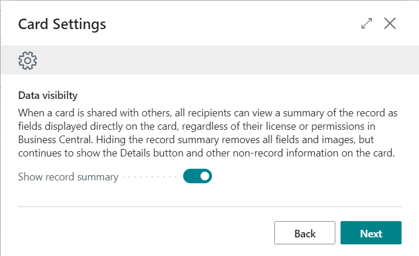The image size is (419, 256).
Task: Click the white knob of the teal switch
Action: tap(205, 176)
